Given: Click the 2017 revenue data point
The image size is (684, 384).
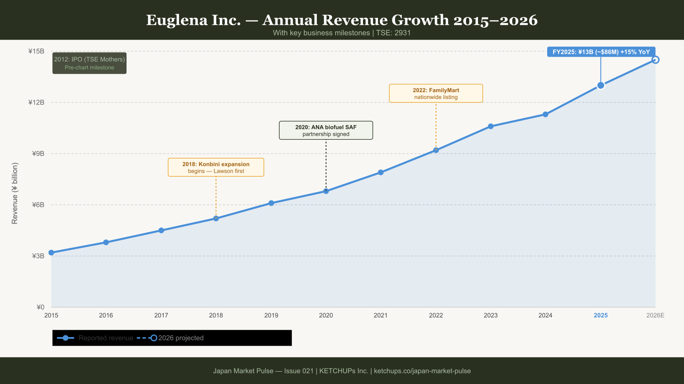Looking at the screenshot, I should tap(161, 230).
